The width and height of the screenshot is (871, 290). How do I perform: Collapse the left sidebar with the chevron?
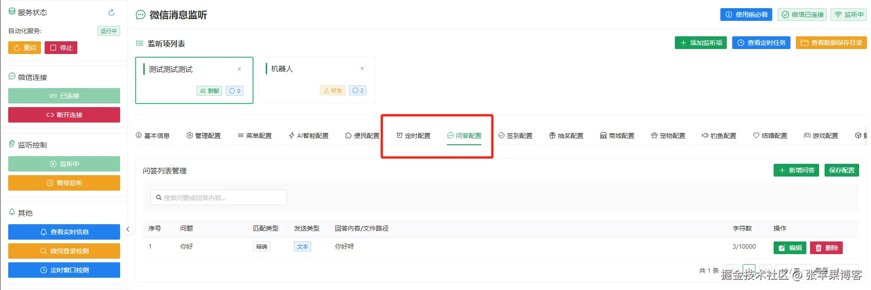tap(128, 229)
